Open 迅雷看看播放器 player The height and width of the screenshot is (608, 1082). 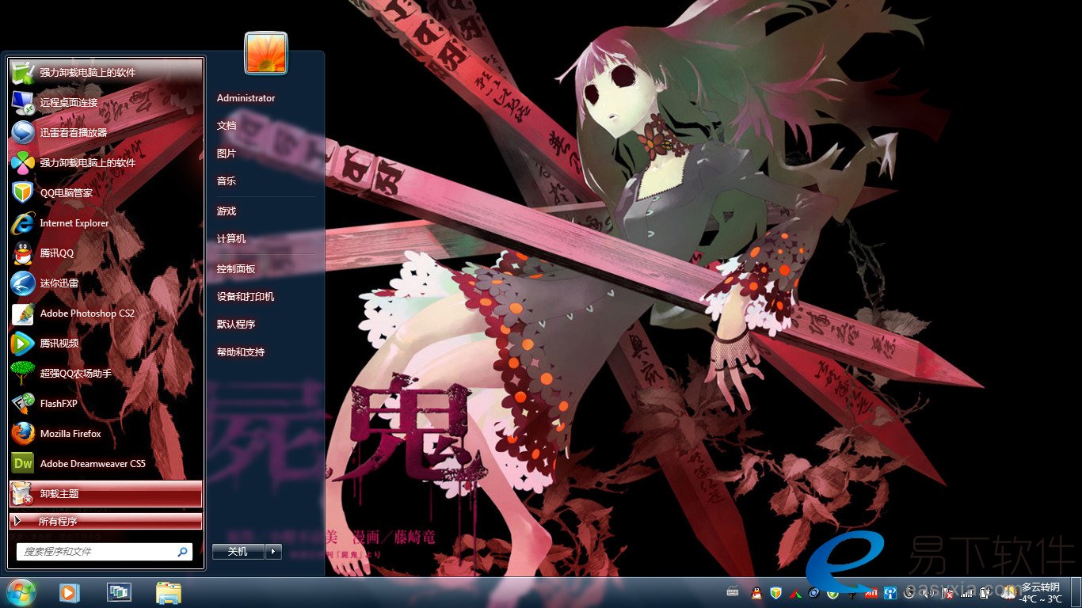pyautogui.click(x=73, y=133)
